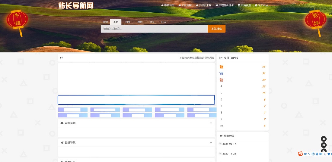Screen dimensions: 332x162
Task: Toggle Sogou IME voice input microphone
Action: [x=317, y=154]
